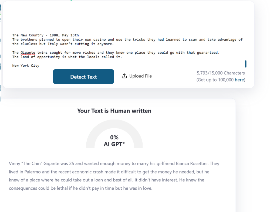Open the 'here' link for 100,000 characters
The height and width of the screenshot is (212, 270).
[239, 80]
